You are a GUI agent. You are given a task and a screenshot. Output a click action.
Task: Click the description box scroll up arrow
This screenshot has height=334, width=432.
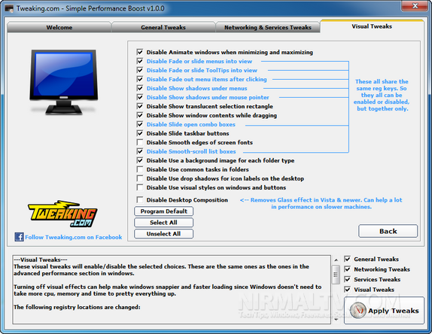(336, 260)
